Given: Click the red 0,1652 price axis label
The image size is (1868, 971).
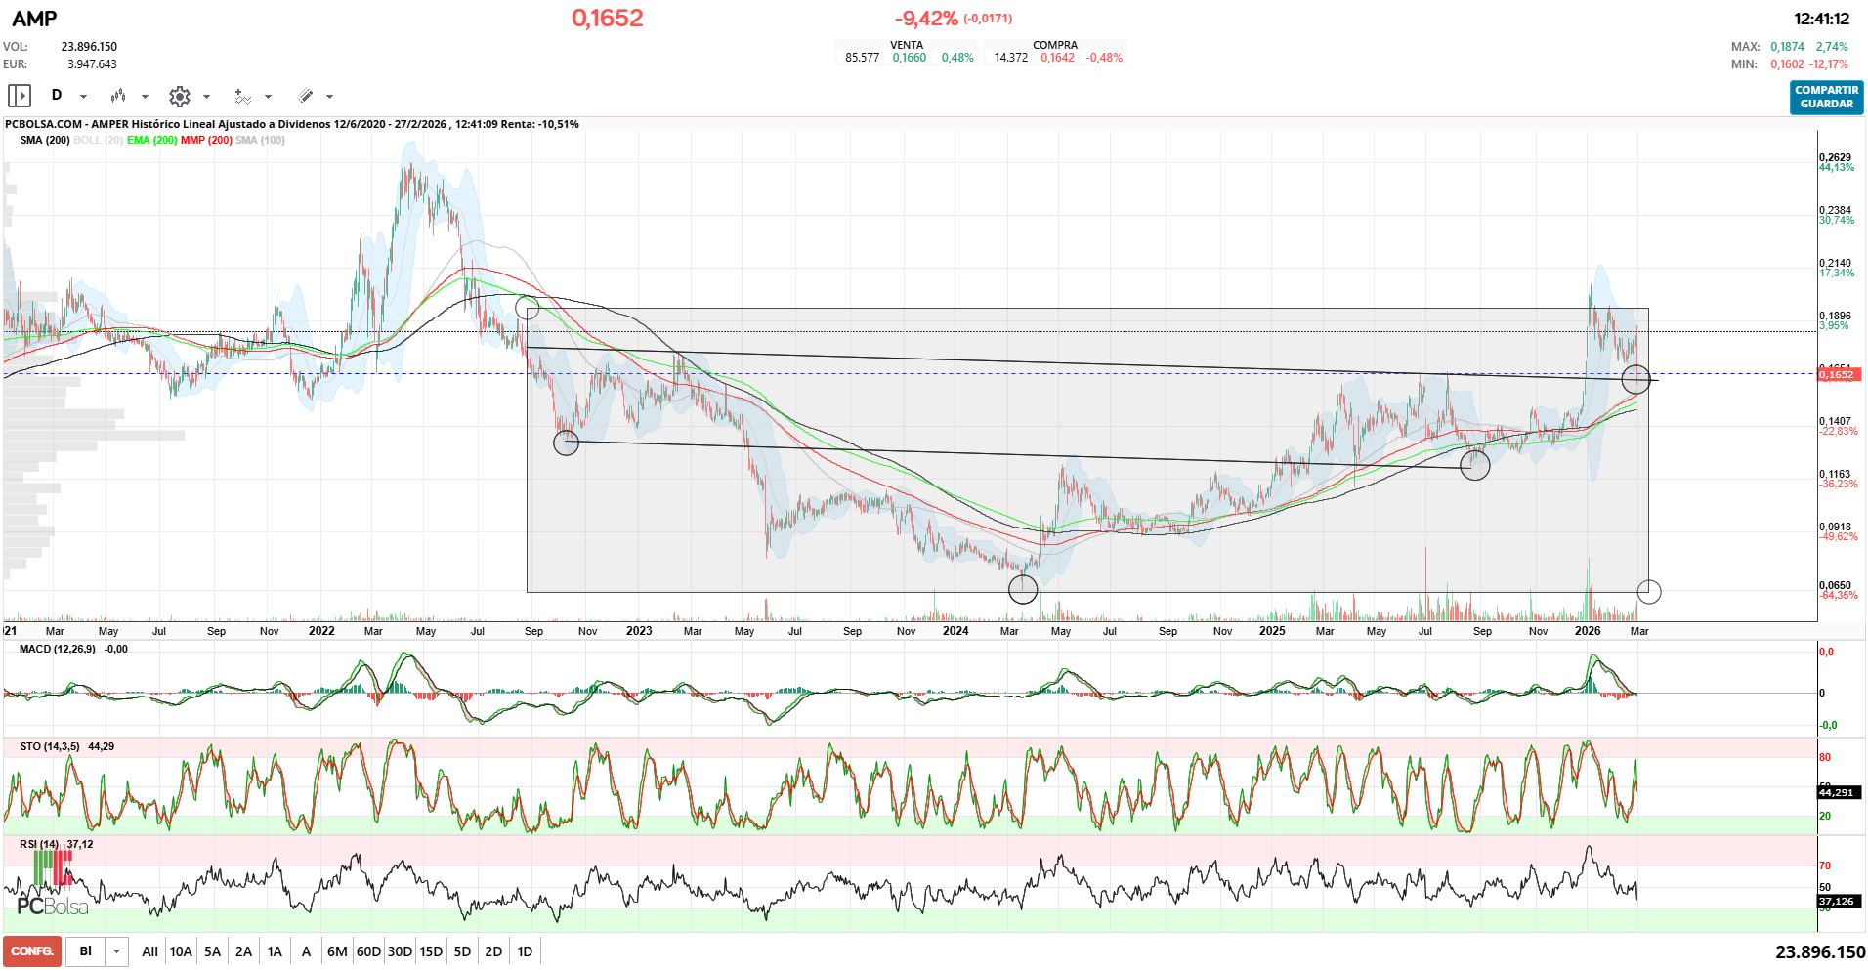Looking at the screenshot, I should [x=1837, y=374].
